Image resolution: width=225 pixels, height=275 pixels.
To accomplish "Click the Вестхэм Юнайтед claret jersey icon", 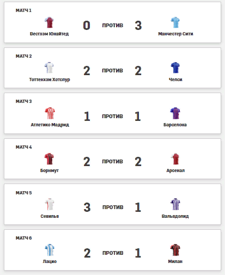I will [x=49, y=22].
